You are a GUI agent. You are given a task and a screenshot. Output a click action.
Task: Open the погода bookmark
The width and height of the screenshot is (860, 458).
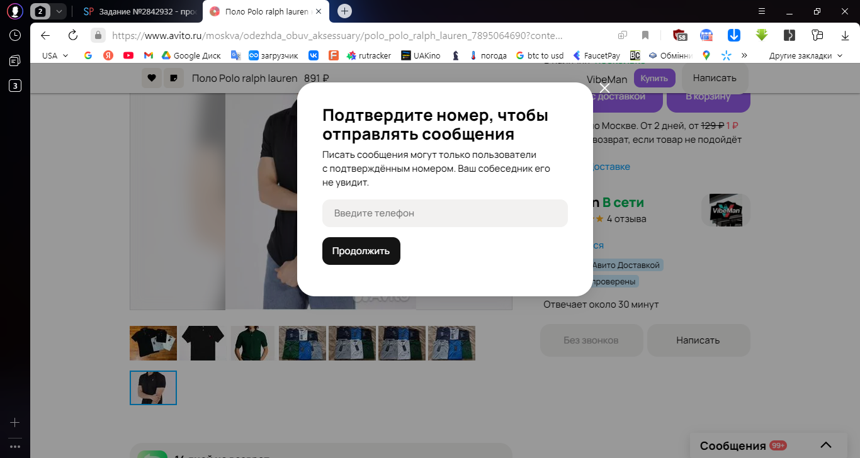[489, 55]
